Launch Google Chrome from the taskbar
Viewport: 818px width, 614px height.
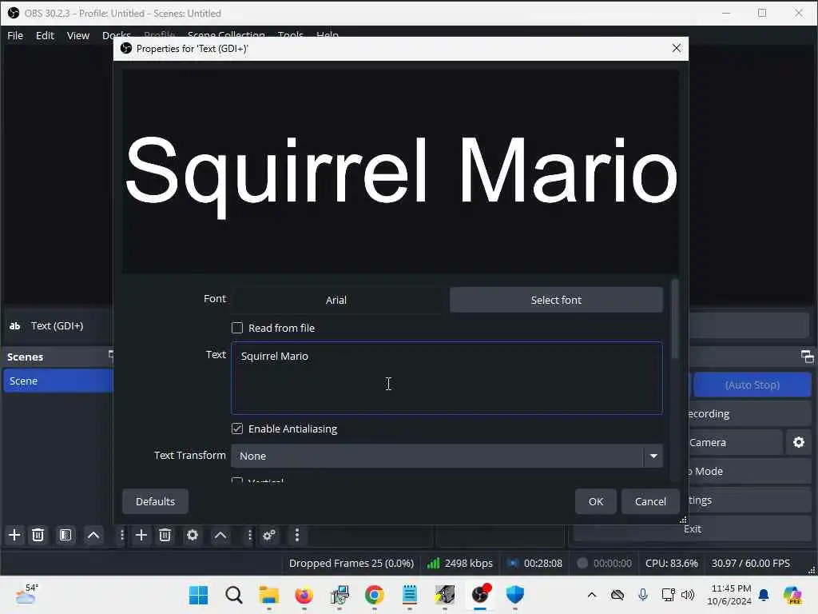374,595
